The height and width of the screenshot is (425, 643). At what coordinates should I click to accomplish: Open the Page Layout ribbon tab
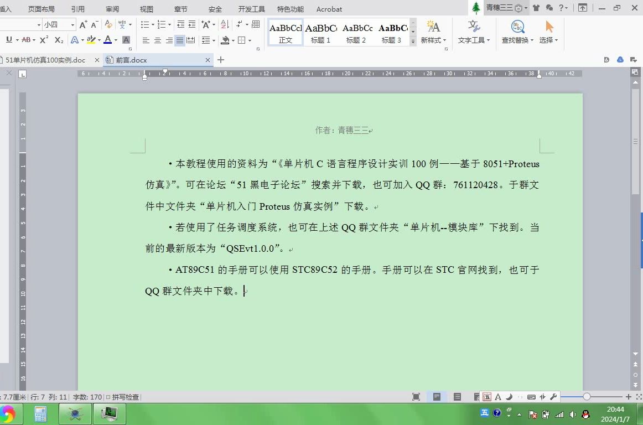(x=41, y=9)
